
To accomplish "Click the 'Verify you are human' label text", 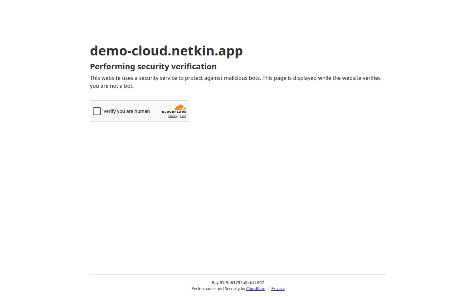I will 127,111.
